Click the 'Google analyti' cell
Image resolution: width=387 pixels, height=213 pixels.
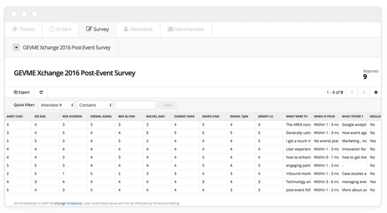coord(354,125)
